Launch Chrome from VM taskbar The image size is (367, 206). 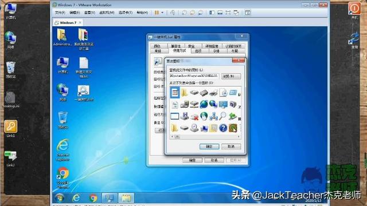click(x=93, y=198)
